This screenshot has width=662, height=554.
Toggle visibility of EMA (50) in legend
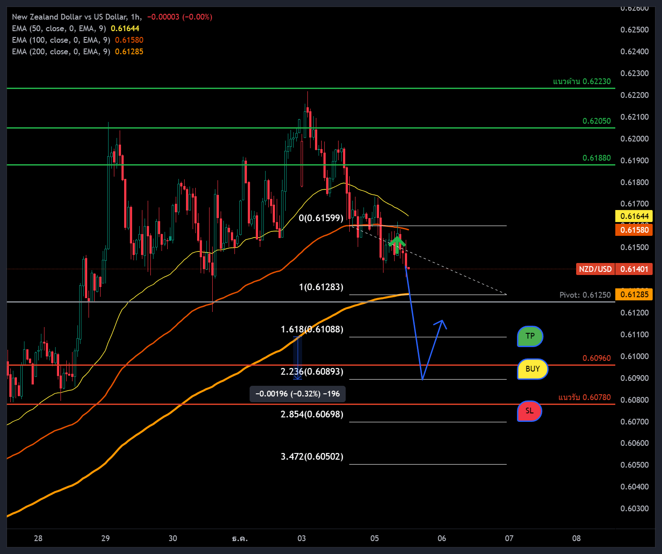(61, 28)
